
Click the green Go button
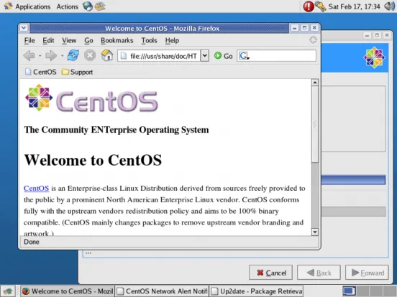pos(223,56)
